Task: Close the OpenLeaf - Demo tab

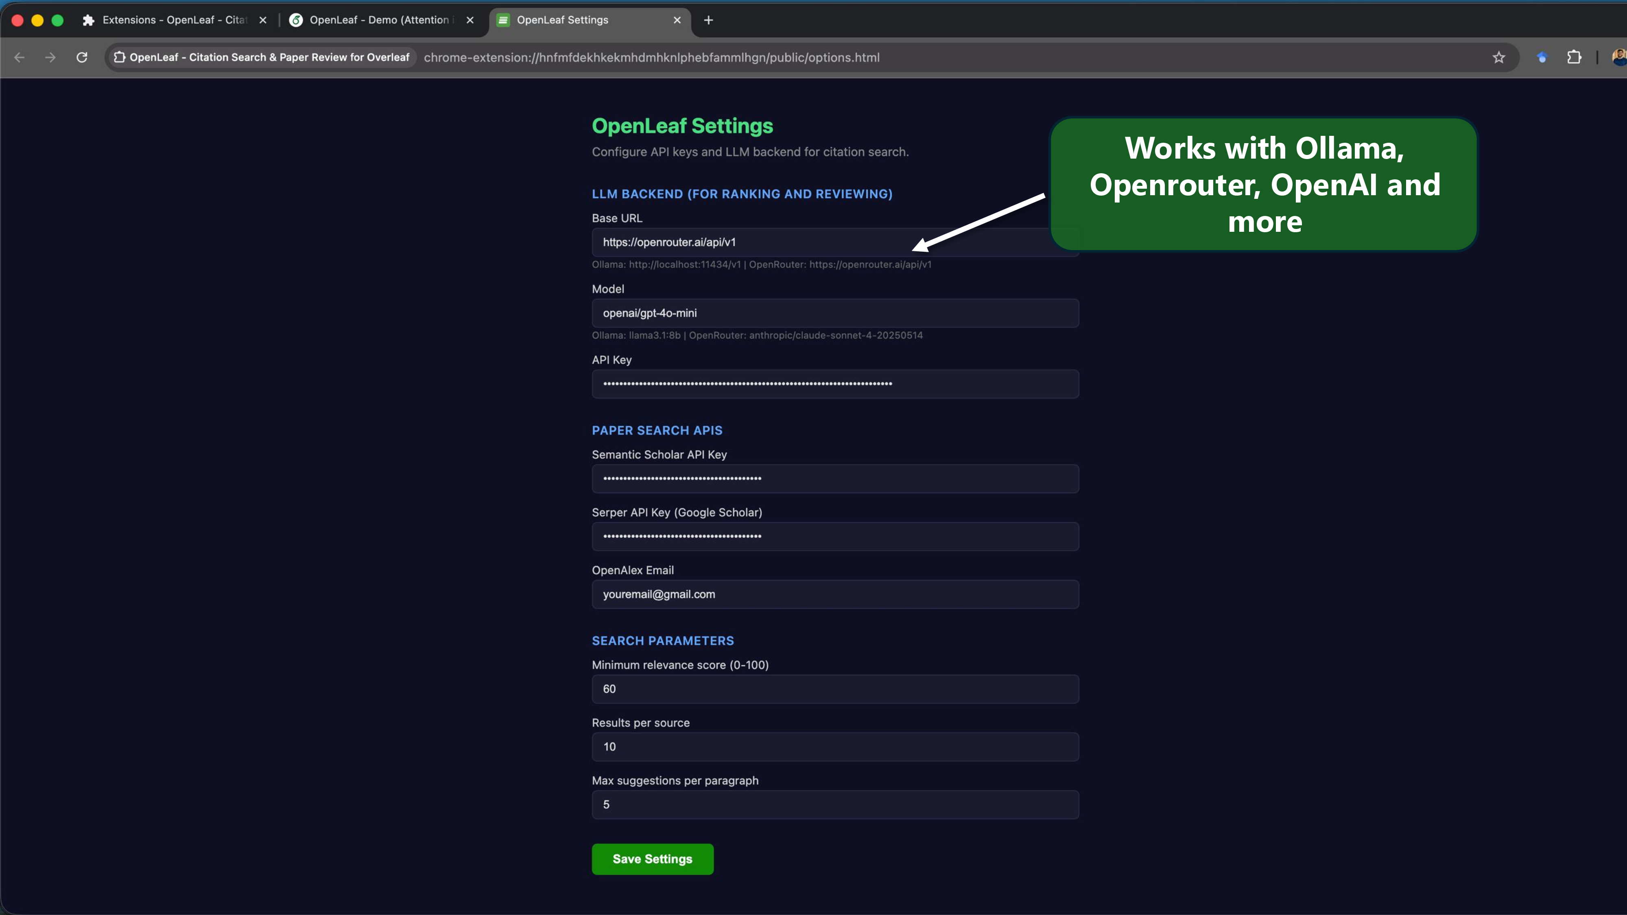Action: 470,20
